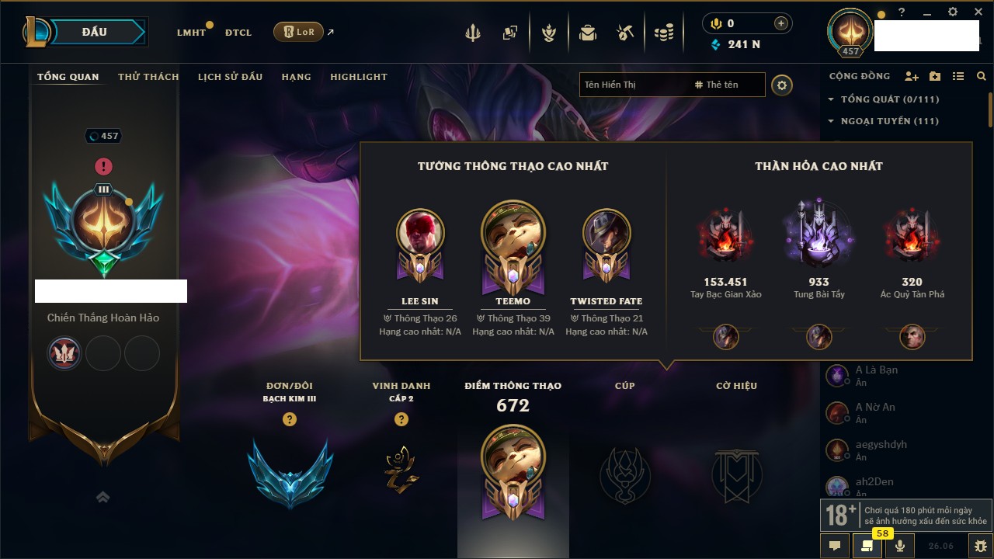Expand the profile banner chevron arrow

pyautogui.click(x=103, y=498)
